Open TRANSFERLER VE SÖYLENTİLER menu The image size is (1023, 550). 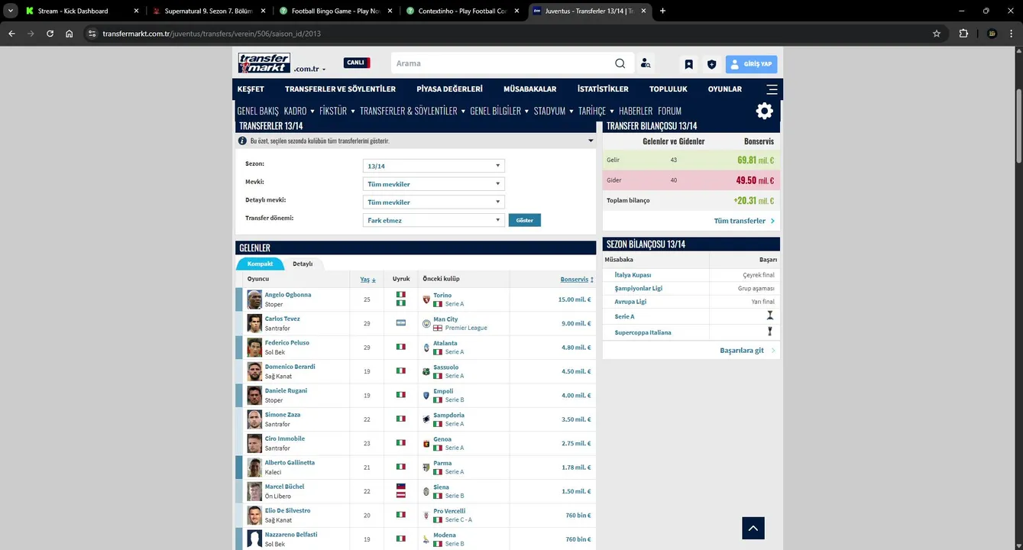(340, 89)
